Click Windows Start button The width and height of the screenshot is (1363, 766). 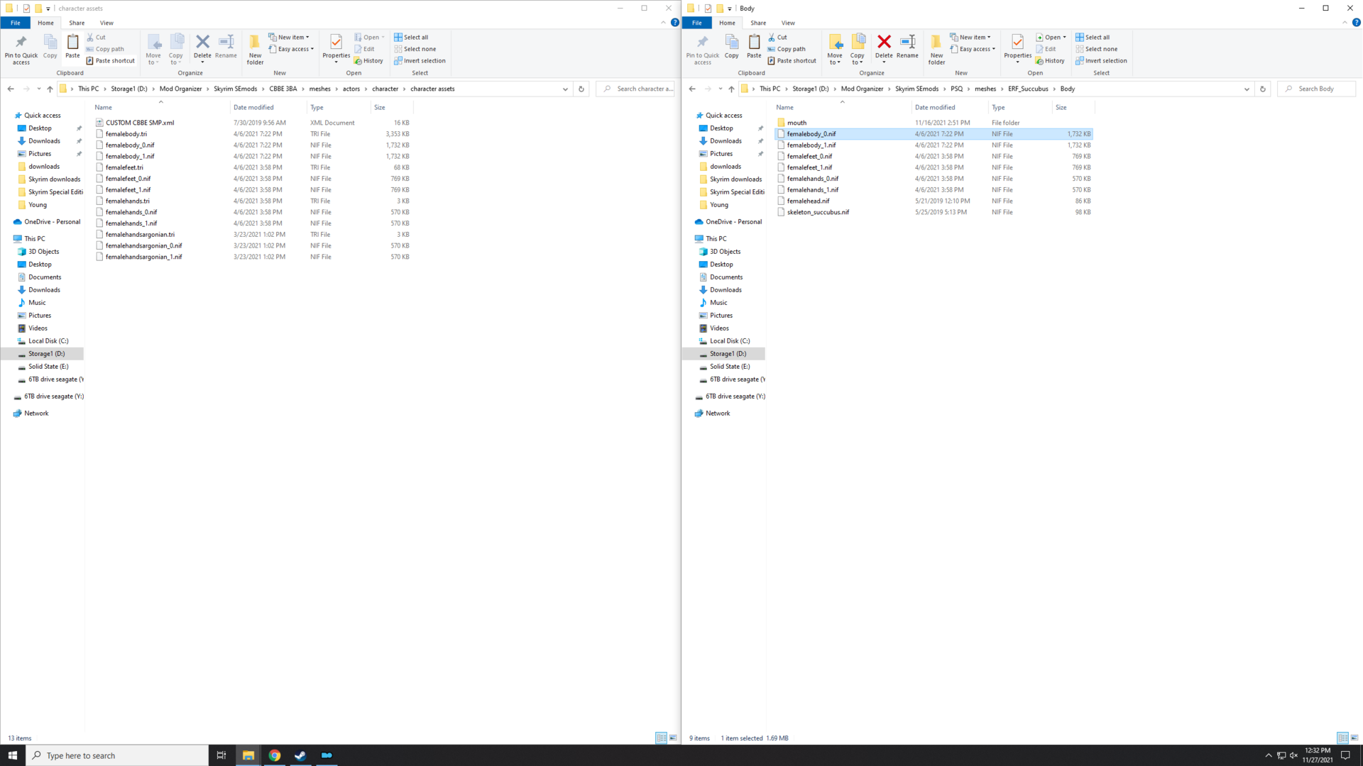point(13,755)
